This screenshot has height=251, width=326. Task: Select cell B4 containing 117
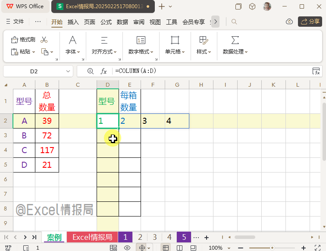[47, 150]
